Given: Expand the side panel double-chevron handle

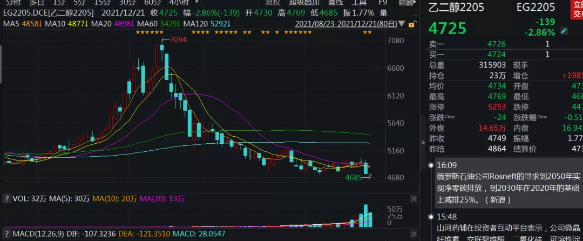Looking at the screenshot, I should 423,143.
